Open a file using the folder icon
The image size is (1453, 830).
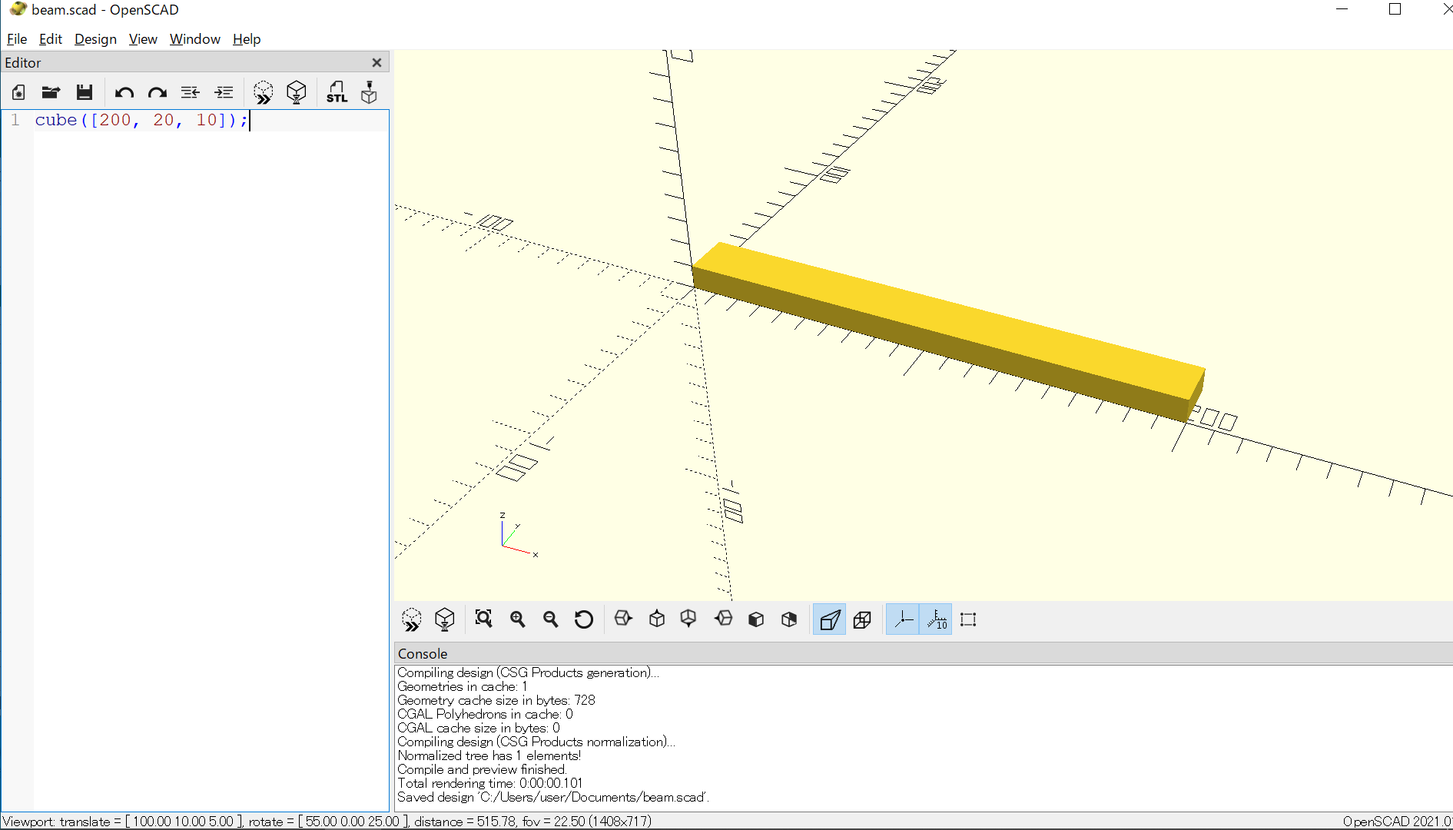pos(51,93)
